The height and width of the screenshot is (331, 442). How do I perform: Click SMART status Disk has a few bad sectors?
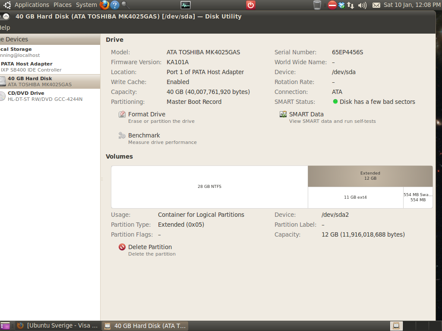374,102
